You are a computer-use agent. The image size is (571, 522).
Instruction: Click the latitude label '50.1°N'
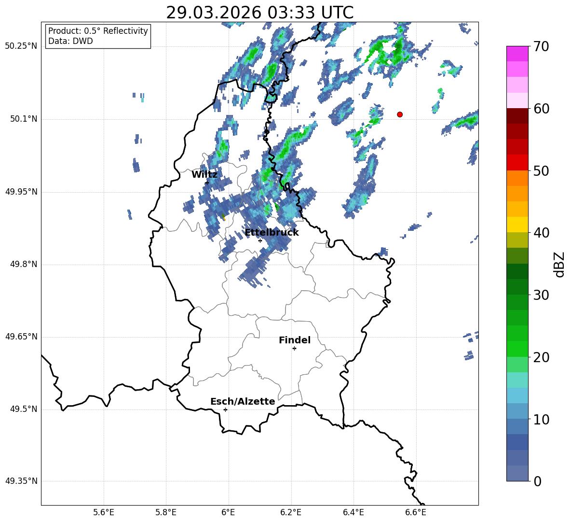click(x=24, y=119)
